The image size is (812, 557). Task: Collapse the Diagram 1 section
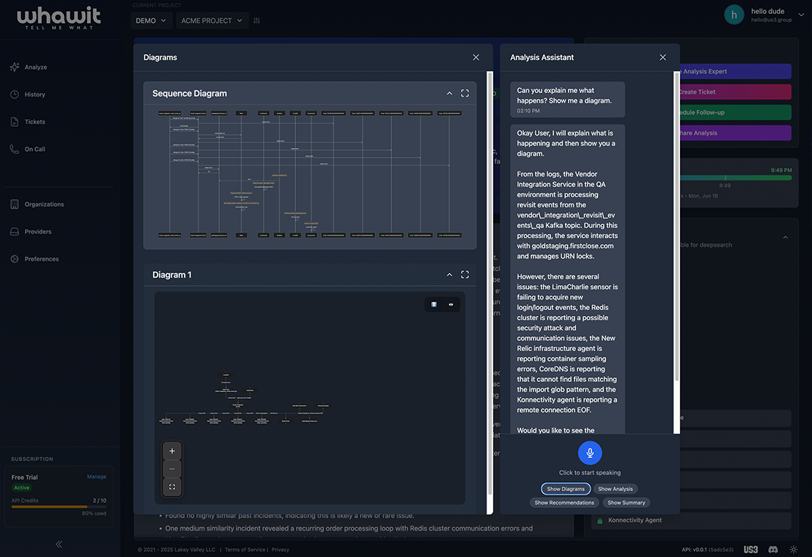click(449, 275)
